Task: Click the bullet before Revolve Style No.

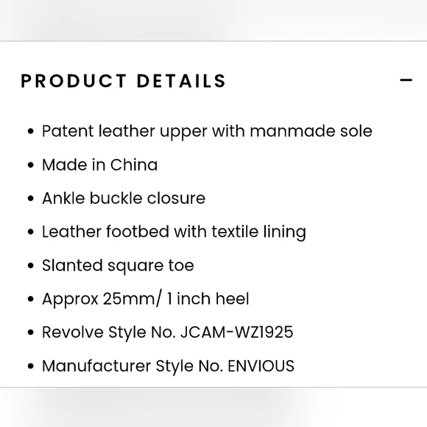Action: (x=31, y=333)
